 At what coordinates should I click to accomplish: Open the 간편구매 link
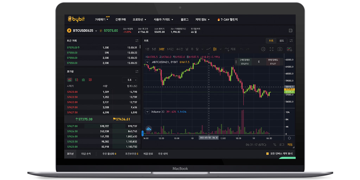(121, 20)
